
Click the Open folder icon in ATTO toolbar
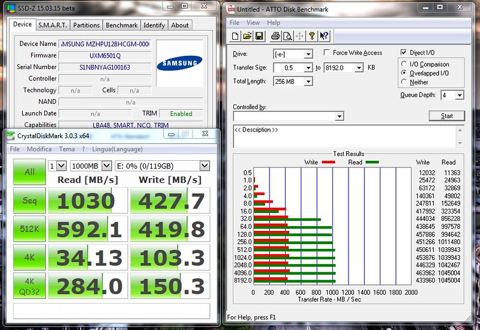tap(248, 36)
